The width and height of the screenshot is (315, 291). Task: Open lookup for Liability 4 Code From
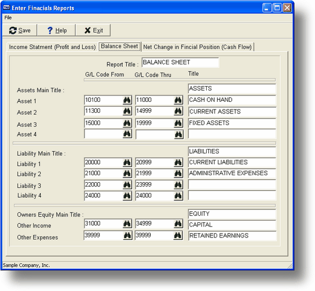click(x=127, y=196)
